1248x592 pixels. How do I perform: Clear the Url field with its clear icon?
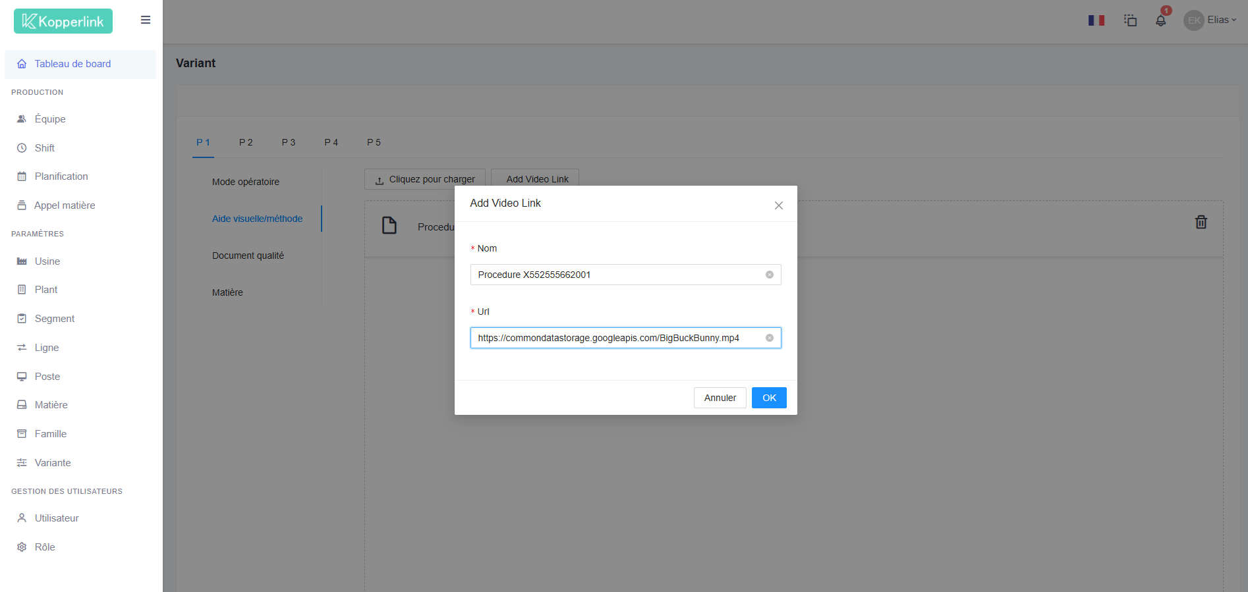pos(769,338)
